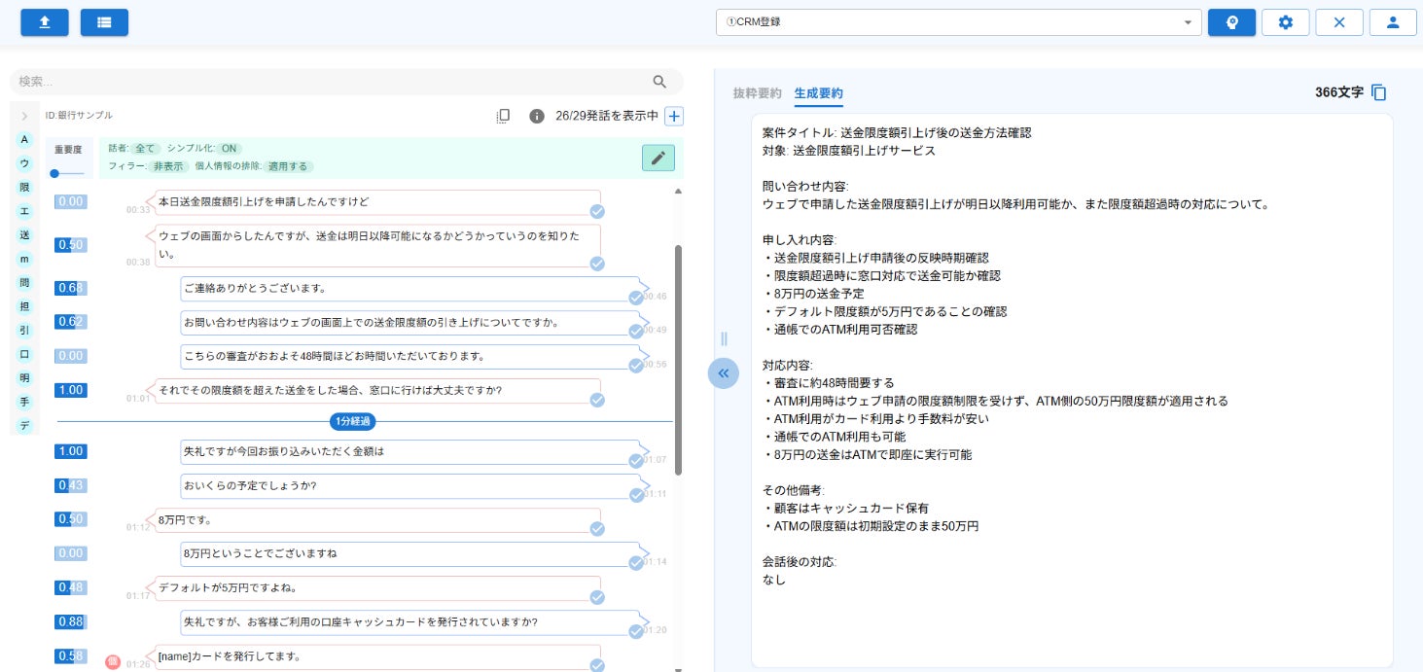
Task: Click the red personal-info badge near [name]カード
Action: tap(113, 662)
